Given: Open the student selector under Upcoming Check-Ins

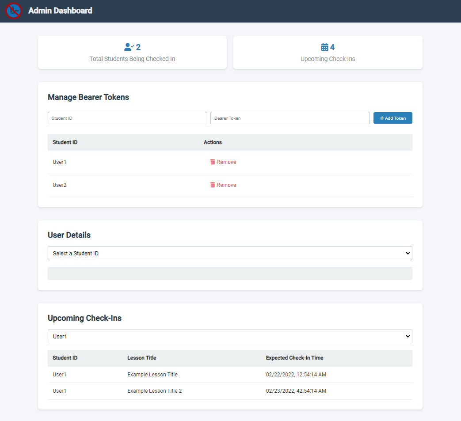Looking at the screenshot, I should coord(230,336).
